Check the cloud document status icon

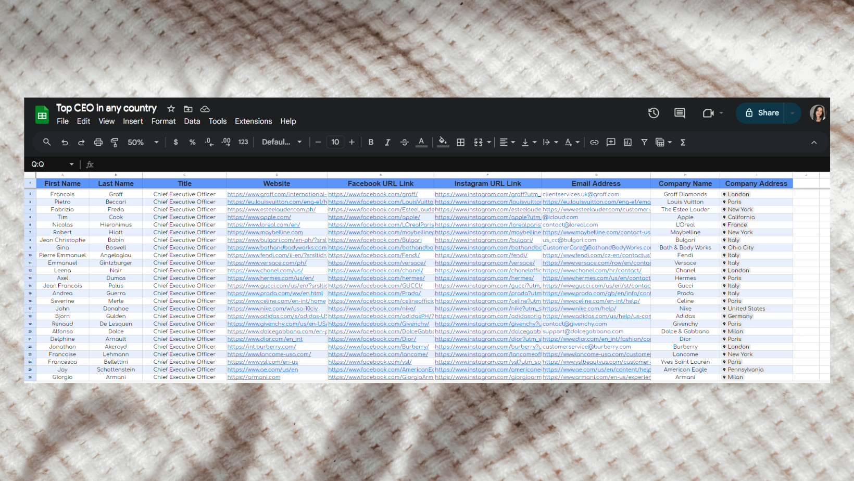point(205,109)
